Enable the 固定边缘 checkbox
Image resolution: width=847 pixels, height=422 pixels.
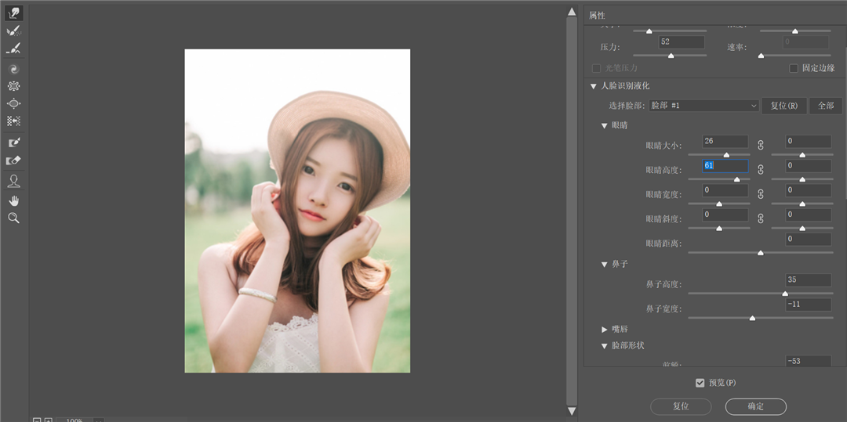[x=794, y=68]
